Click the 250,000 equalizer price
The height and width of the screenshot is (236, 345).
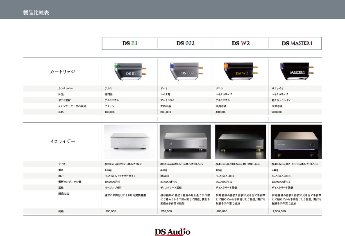pyautogui.click(x=167, y=211)
